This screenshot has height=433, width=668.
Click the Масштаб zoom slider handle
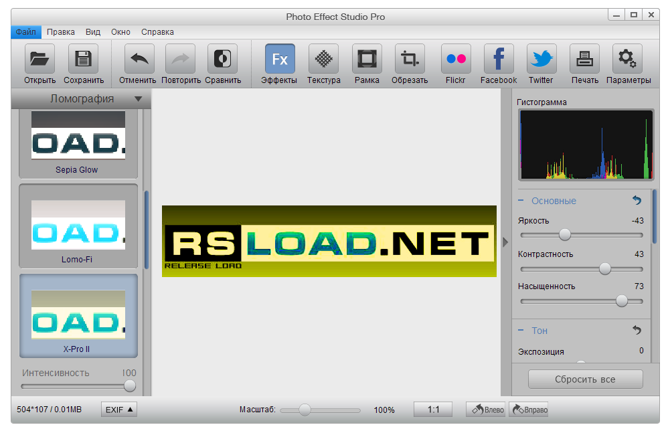pos(305,410)
